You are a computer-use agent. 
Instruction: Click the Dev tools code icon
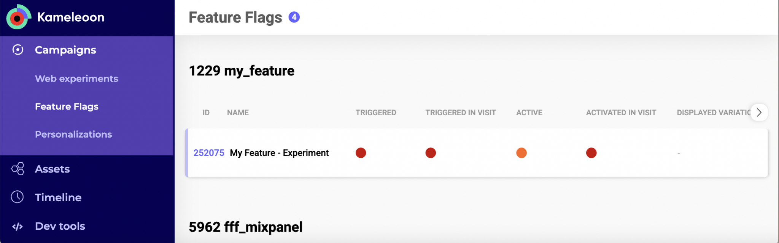coord(17,226)
